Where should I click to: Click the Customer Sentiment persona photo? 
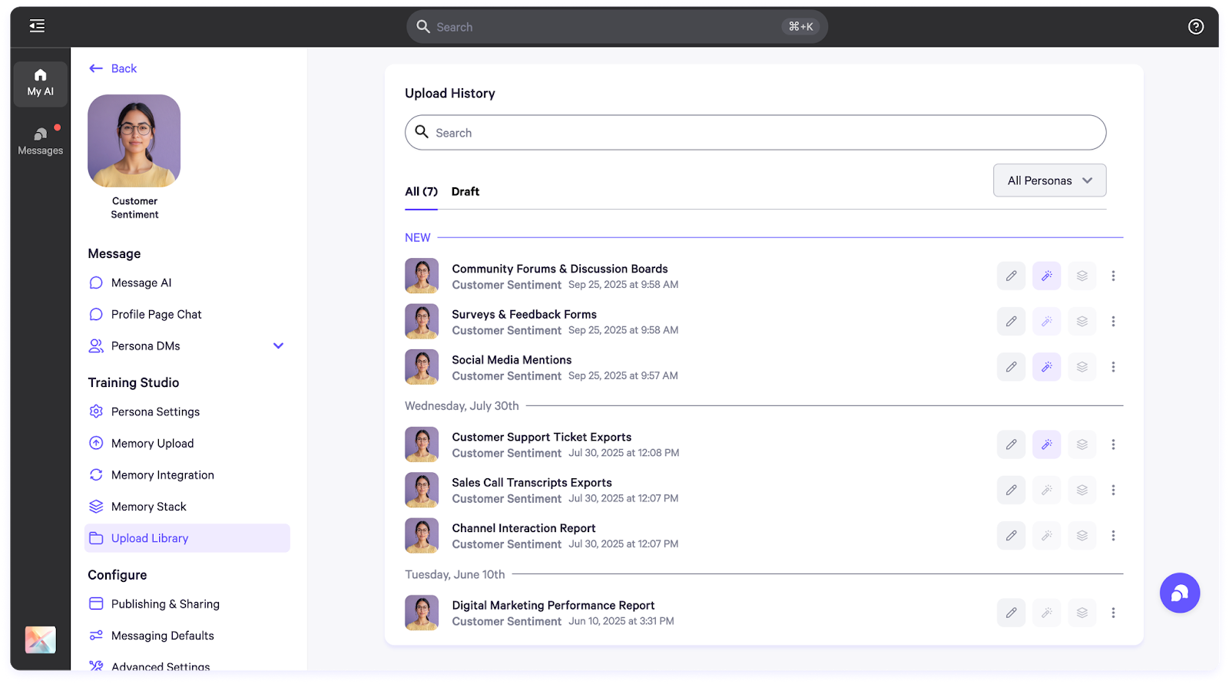[x=134, y=140]
